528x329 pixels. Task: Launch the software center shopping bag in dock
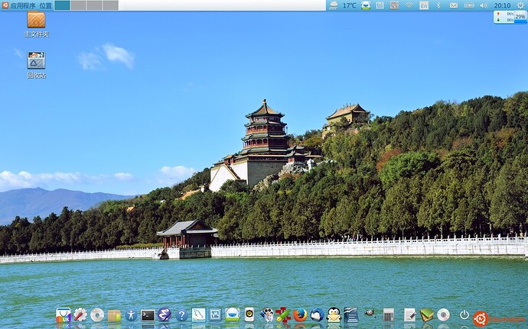64,315
